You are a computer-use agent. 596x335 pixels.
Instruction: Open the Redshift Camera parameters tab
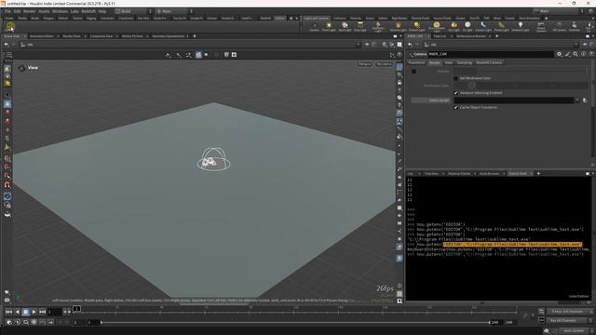coord(489,62)
